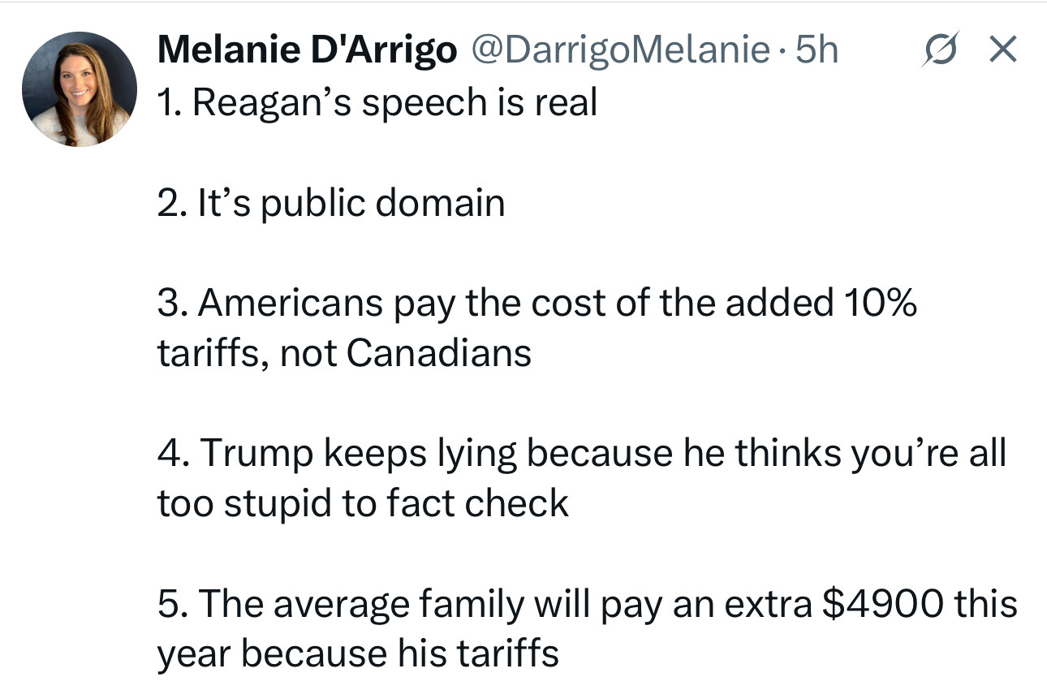Click the word "Trump" in point 4
This screenshot has height=690, width=1047.
point(256,453)
